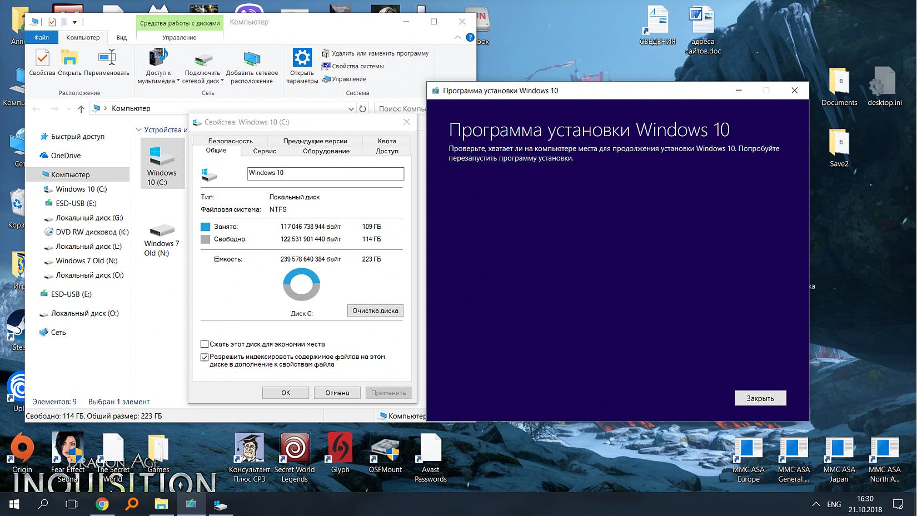Select desktop.ini file icon
This screenshot has height=516, width=917.
(x=885, y=87)
